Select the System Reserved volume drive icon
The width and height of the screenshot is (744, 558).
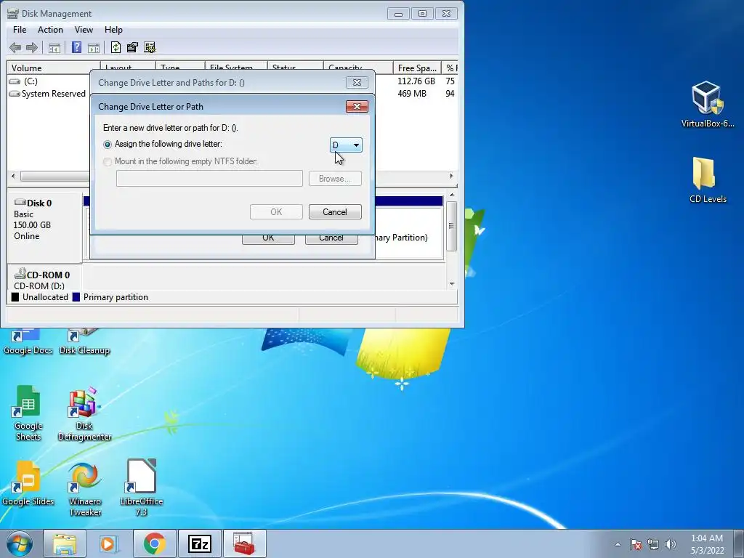(x=15, y=94)
